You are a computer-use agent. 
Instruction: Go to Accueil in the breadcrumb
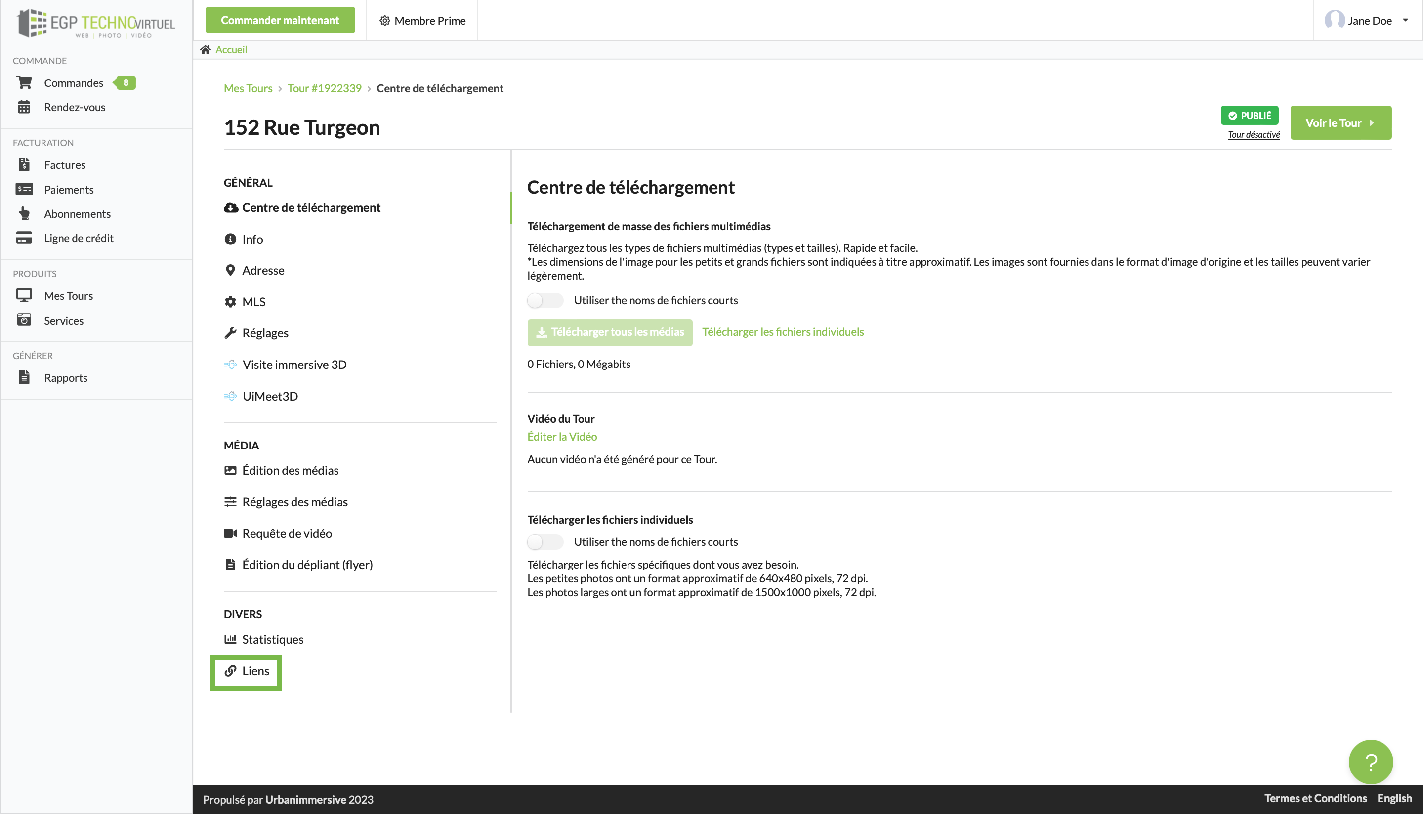(231, 49)
